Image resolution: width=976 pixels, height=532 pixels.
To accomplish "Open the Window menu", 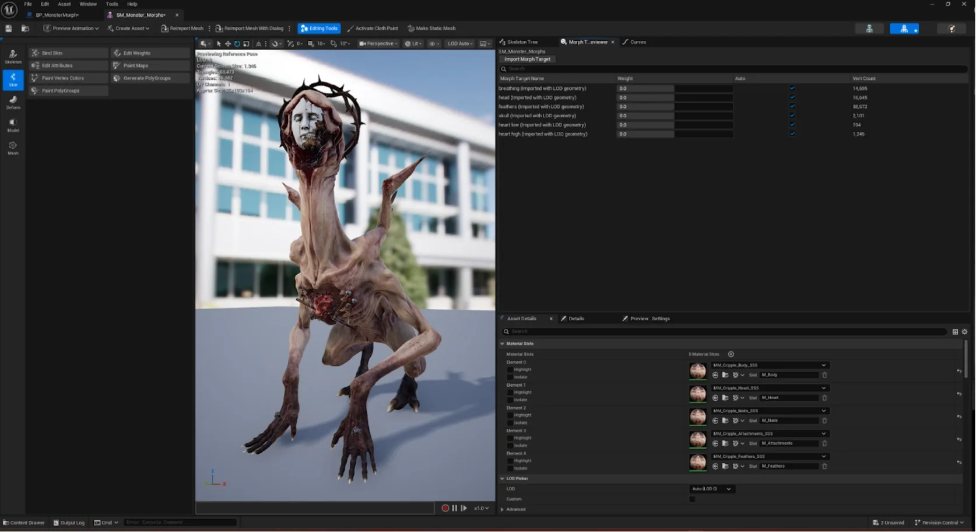I will pos(88,4).
